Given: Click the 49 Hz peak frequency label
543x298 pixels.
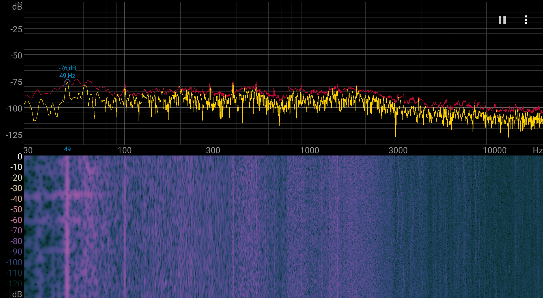Looking at the screenshot, I should tap(67, 76).
